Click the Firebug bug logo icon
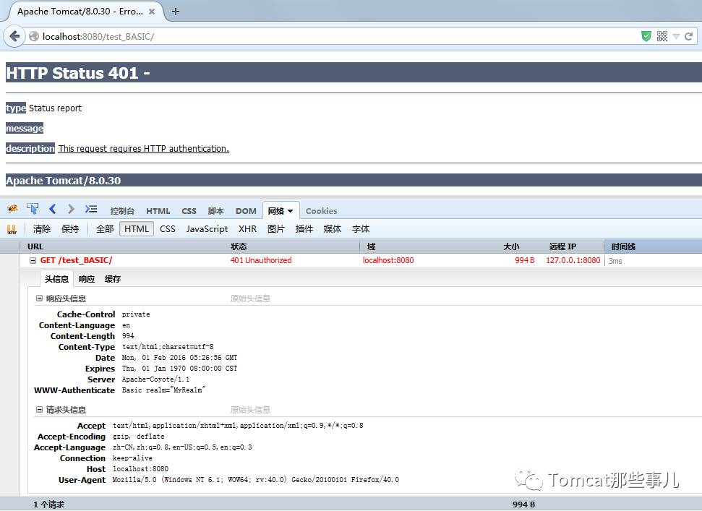The width and height of the screenshot is (702, 511). 12,209
